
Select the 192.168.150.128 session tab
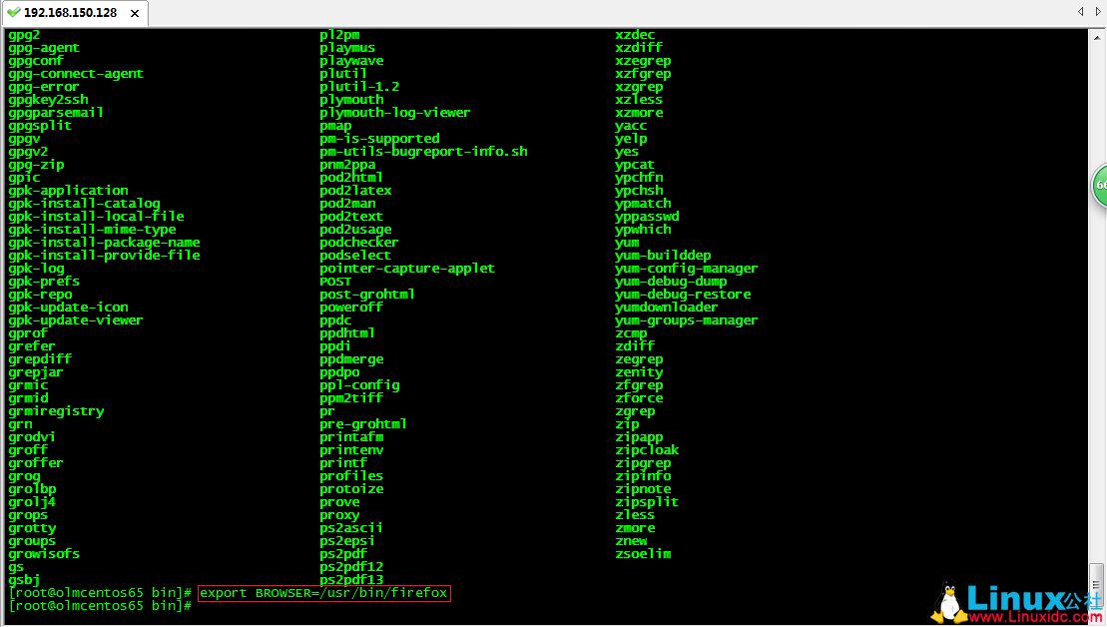tap(74, 13)
